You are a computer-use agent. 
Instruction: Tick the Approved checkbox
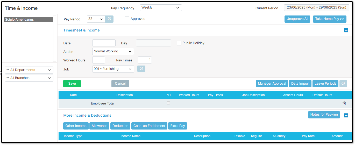[127, 19]
